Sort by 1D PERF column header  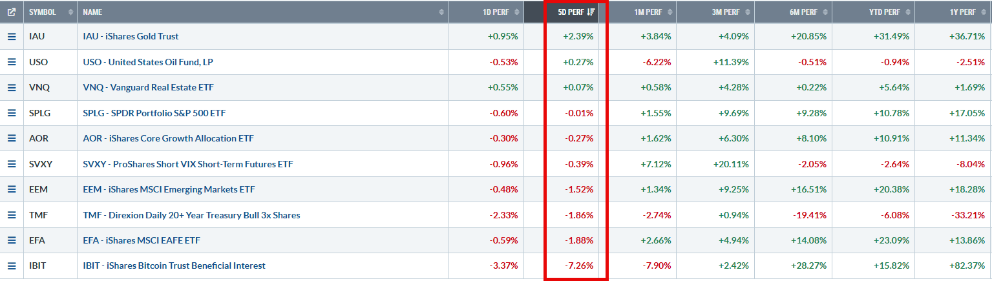(x=485, y=12)
